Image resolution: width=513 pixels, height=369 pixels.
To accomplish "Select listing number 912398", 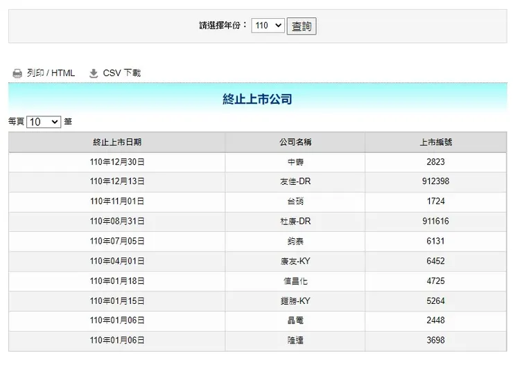I will point(436,181).
